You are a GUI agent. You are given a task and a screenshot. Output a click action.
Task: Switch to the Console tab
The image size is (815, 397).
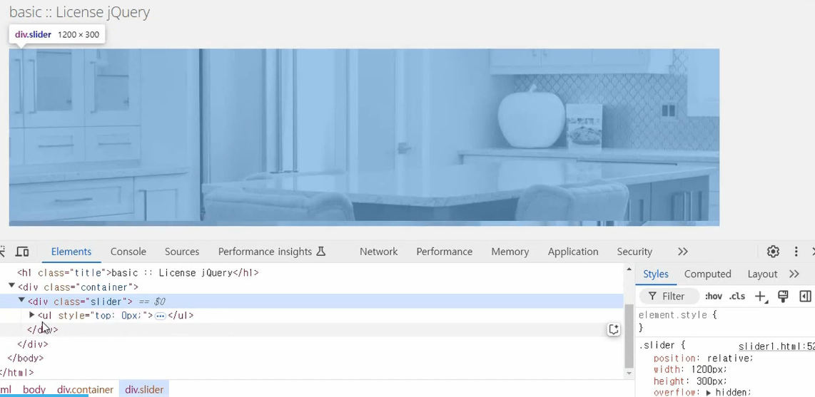pyautogui.click(x=128, y=252)
